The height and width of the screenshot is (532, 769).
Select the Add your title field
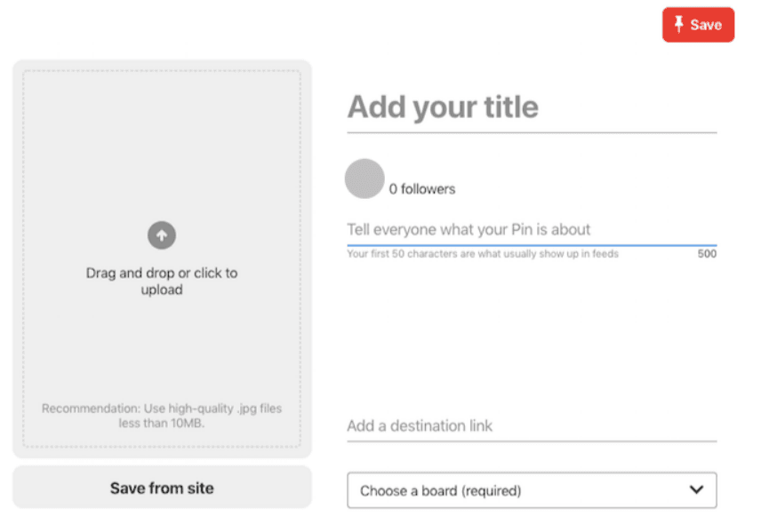click(x=531, y=107)
